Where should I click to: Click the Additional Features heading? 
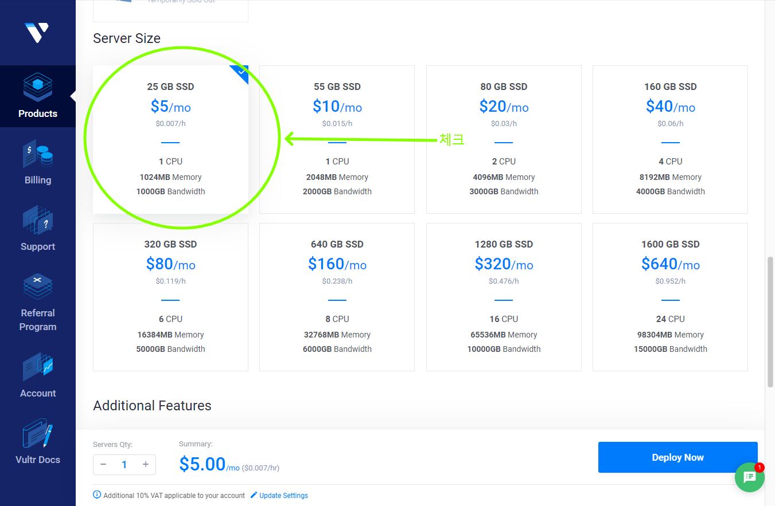coord(152,406)
